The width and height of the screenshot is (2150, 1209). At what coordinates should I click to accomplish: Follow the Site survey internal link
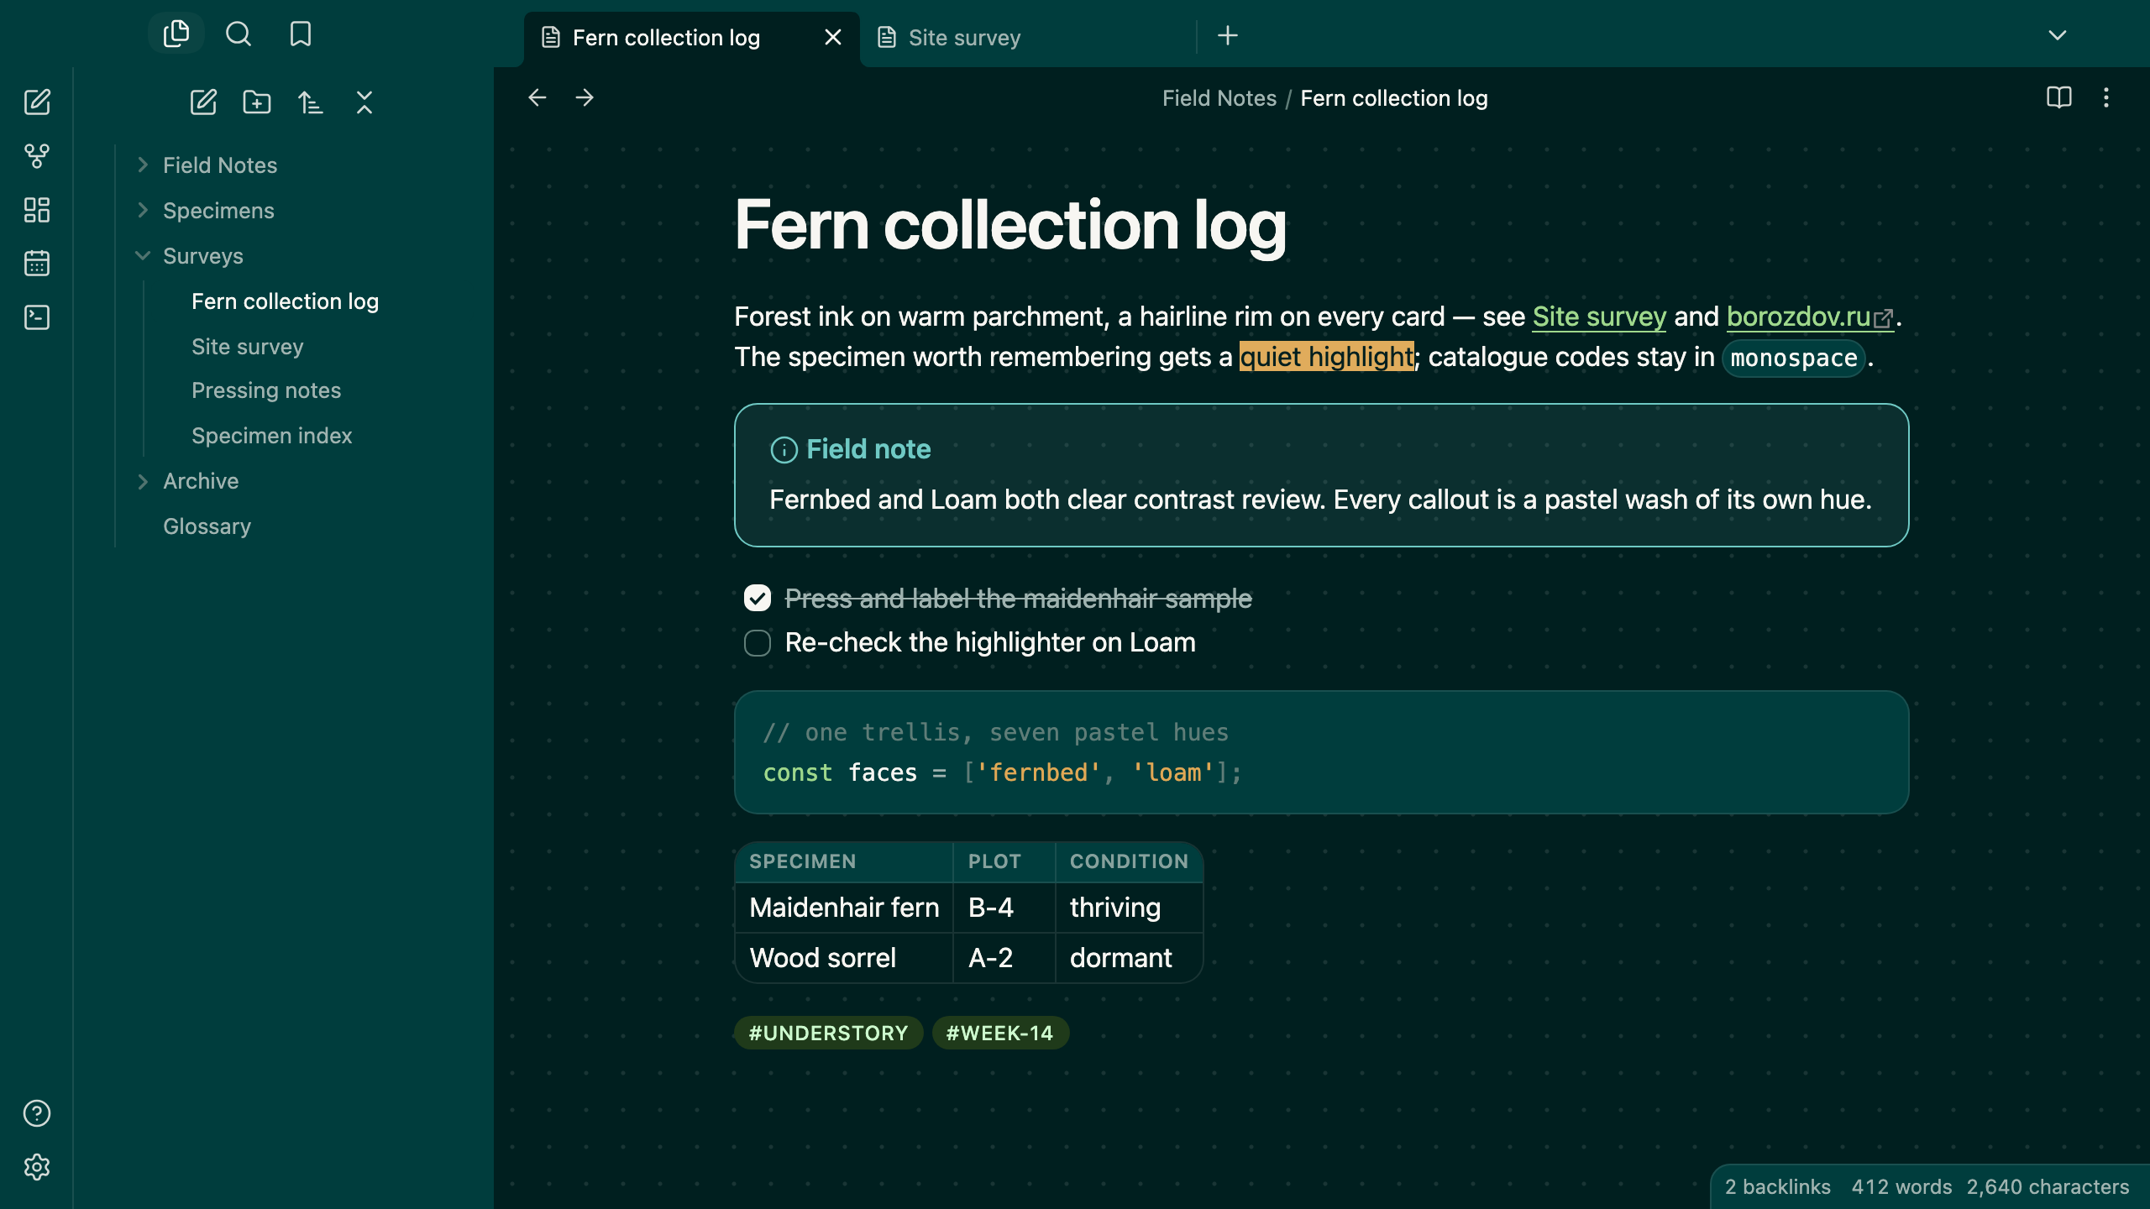1599,317
